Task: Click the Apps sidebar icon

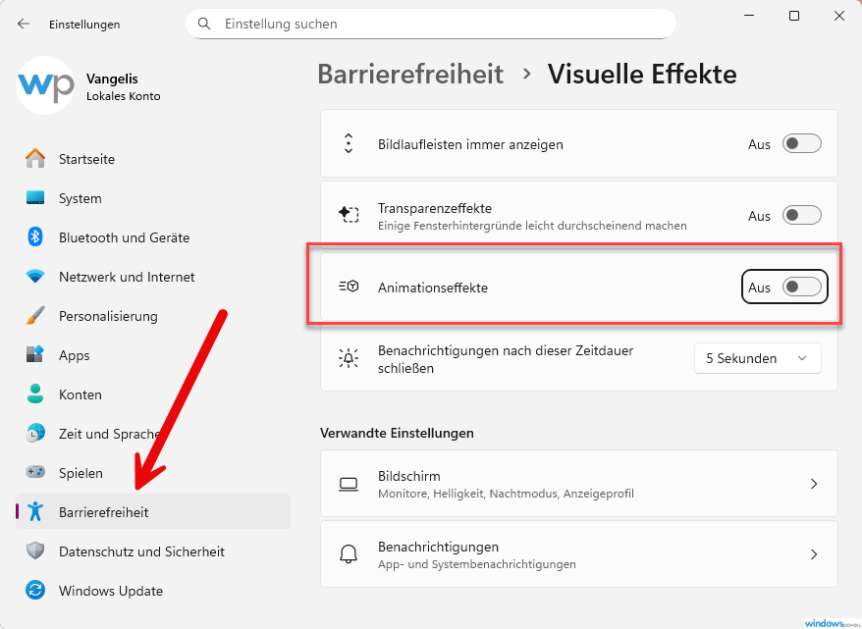Action: coord(35,355)
